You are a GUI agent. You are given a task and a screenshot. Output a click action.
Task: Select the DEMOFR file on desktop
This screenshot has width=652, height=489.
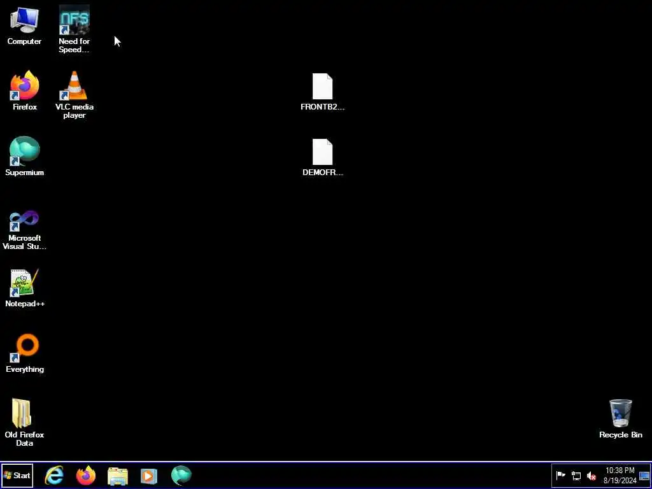coord(322,158)
